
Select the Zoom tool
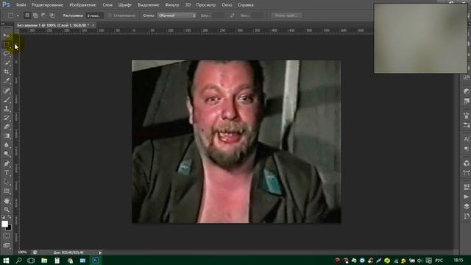tap(7, 209)
